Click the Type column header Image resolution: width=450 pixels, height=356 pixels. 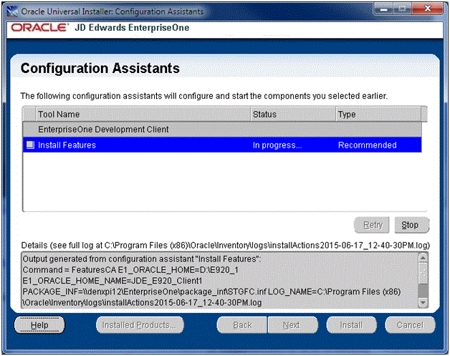tap(378, 114)
